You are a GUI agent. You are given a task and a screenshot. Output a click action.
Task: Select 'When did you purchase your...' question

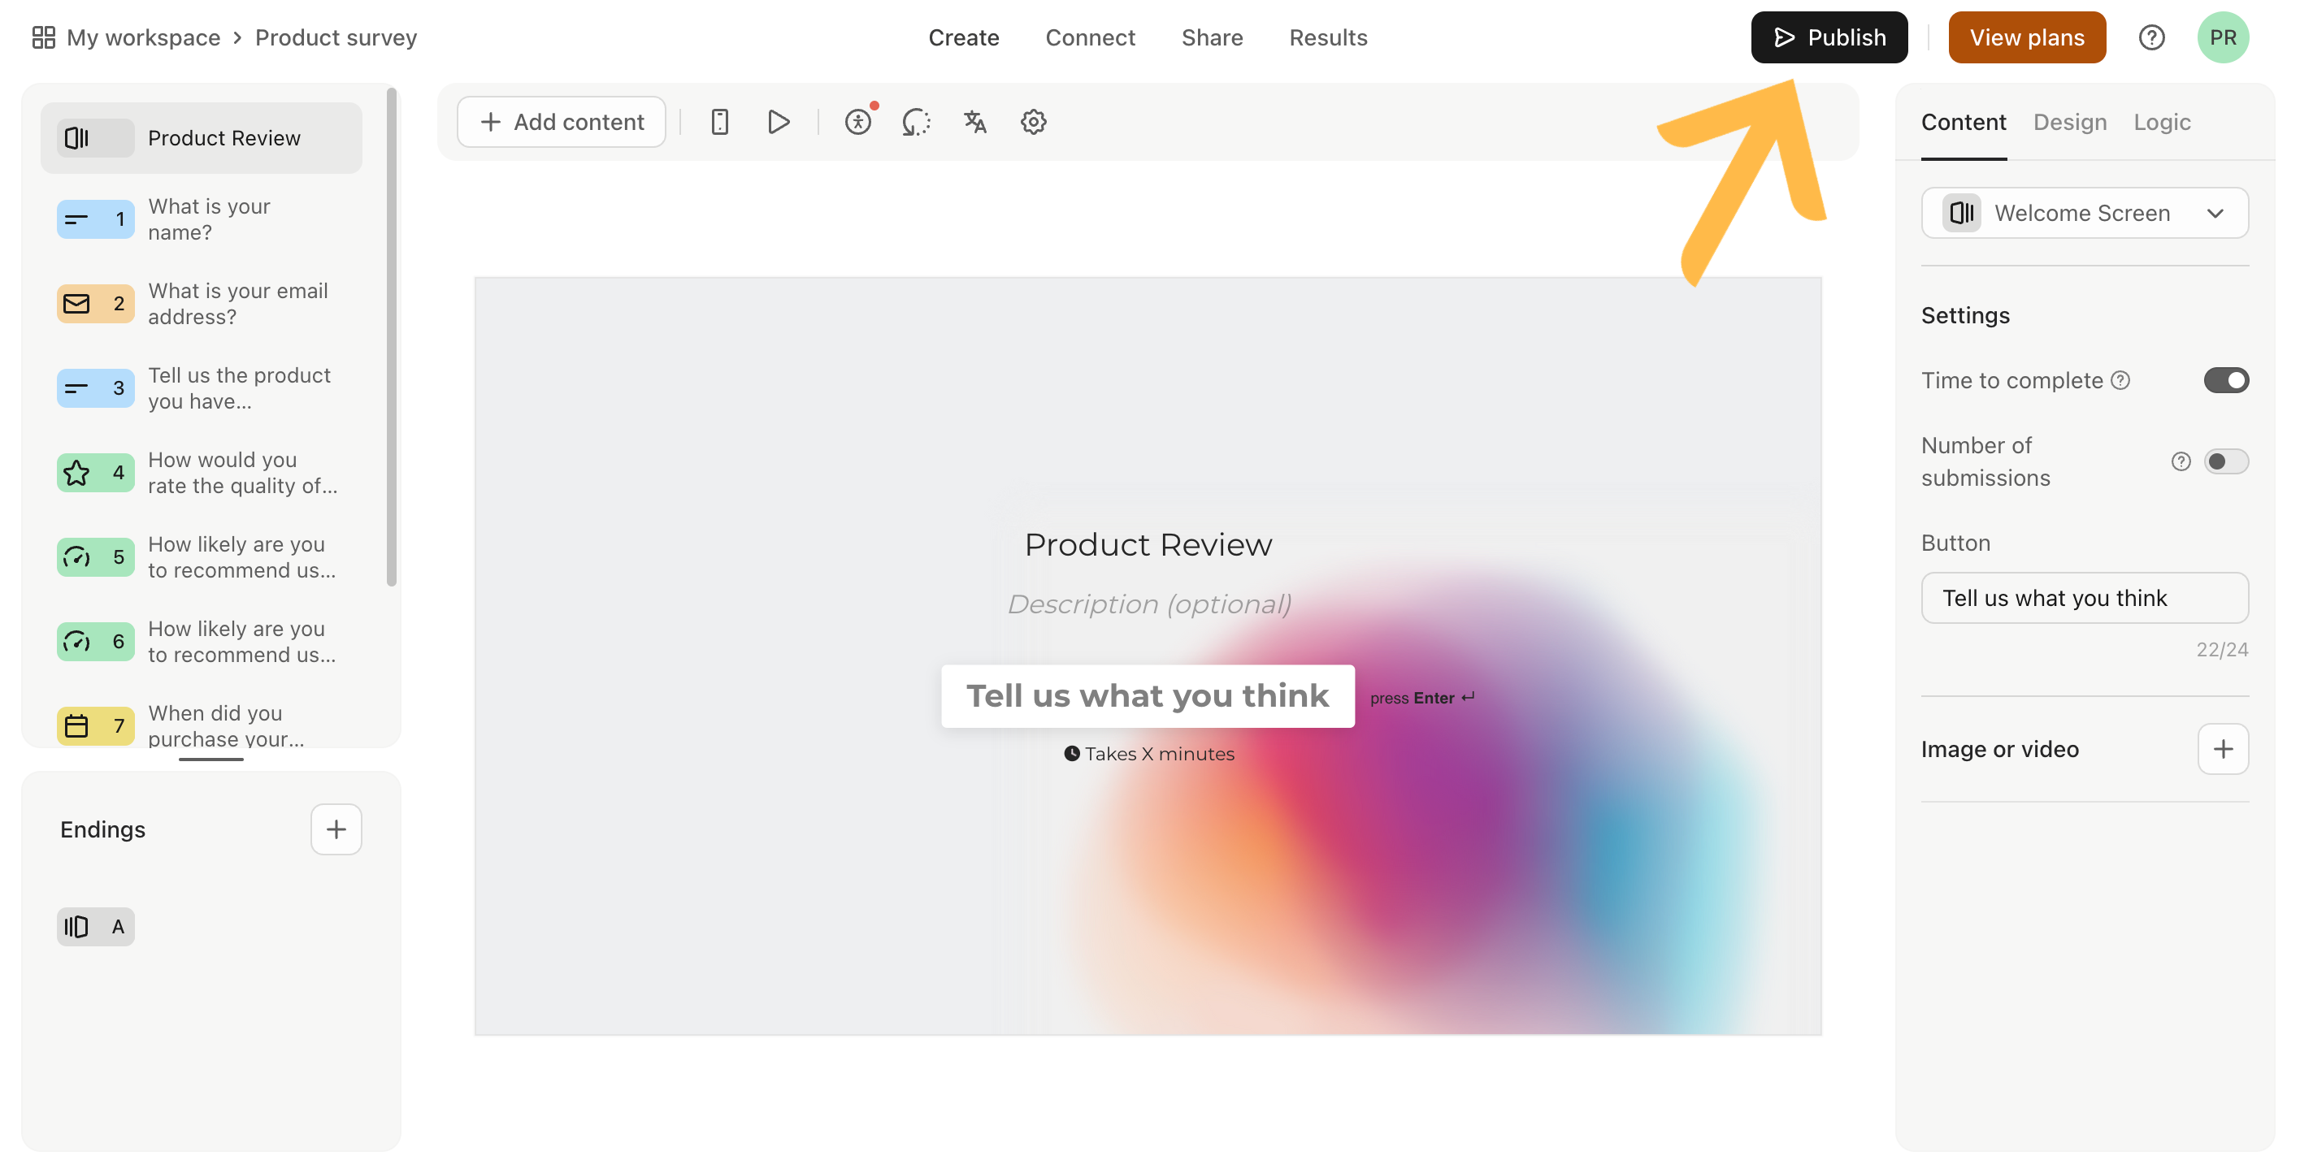point(226,725)
